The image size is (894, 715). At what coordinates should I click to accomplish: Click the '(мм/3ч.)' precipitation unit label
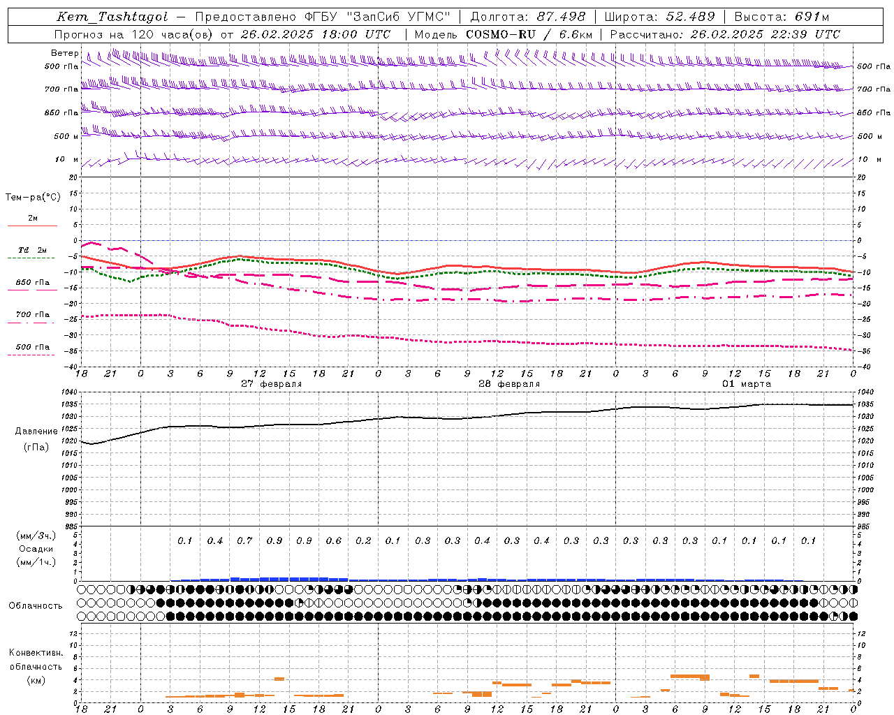(x=36, y=536)
